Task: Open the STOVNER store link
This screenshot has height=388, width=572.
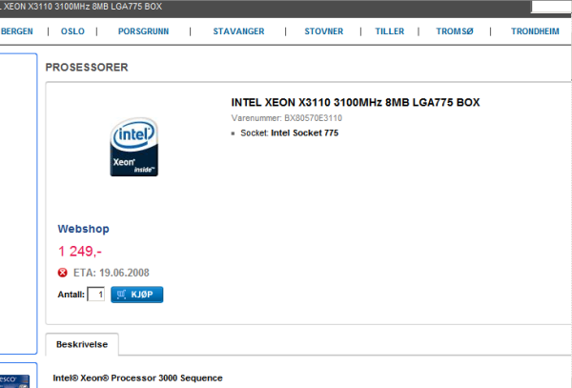Action: [323, 31]
